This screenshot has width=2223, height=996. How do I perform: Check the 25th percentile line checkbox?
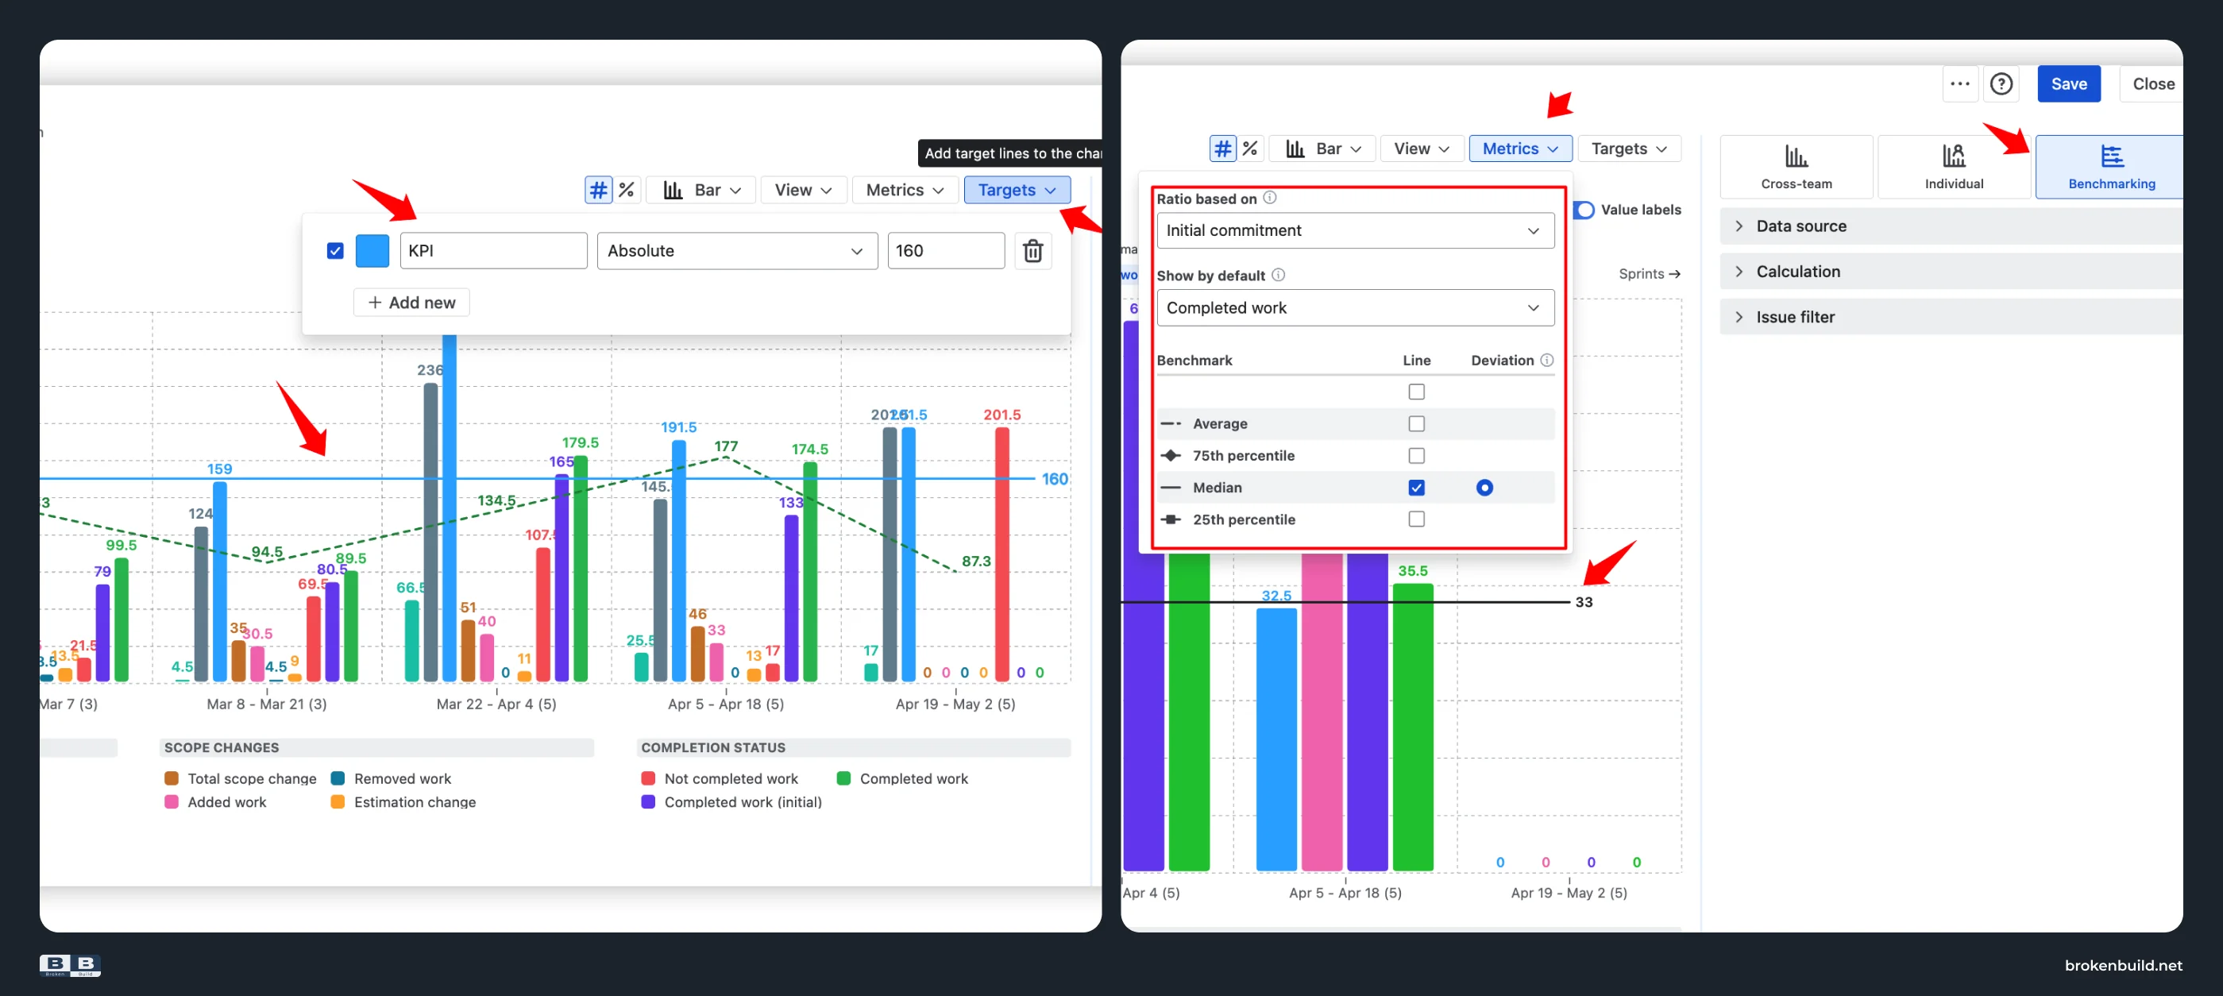(1416, 519)
